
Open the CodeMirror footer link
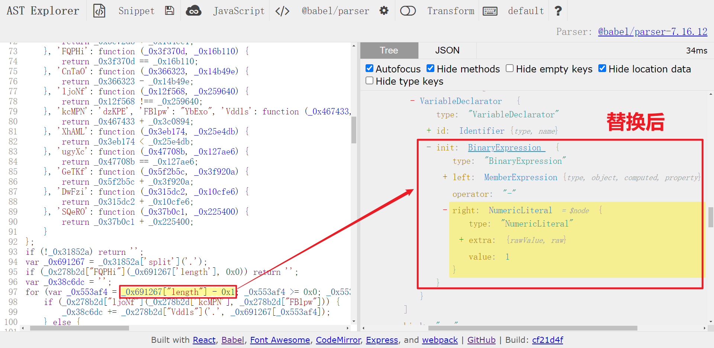pyautogui.click(x=338, y=340)
